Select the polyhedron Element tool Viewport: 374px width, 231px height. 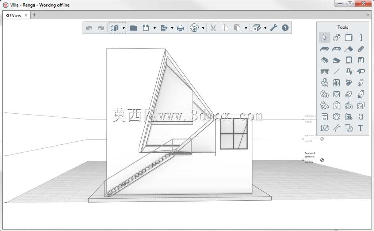tap(336, 117)
